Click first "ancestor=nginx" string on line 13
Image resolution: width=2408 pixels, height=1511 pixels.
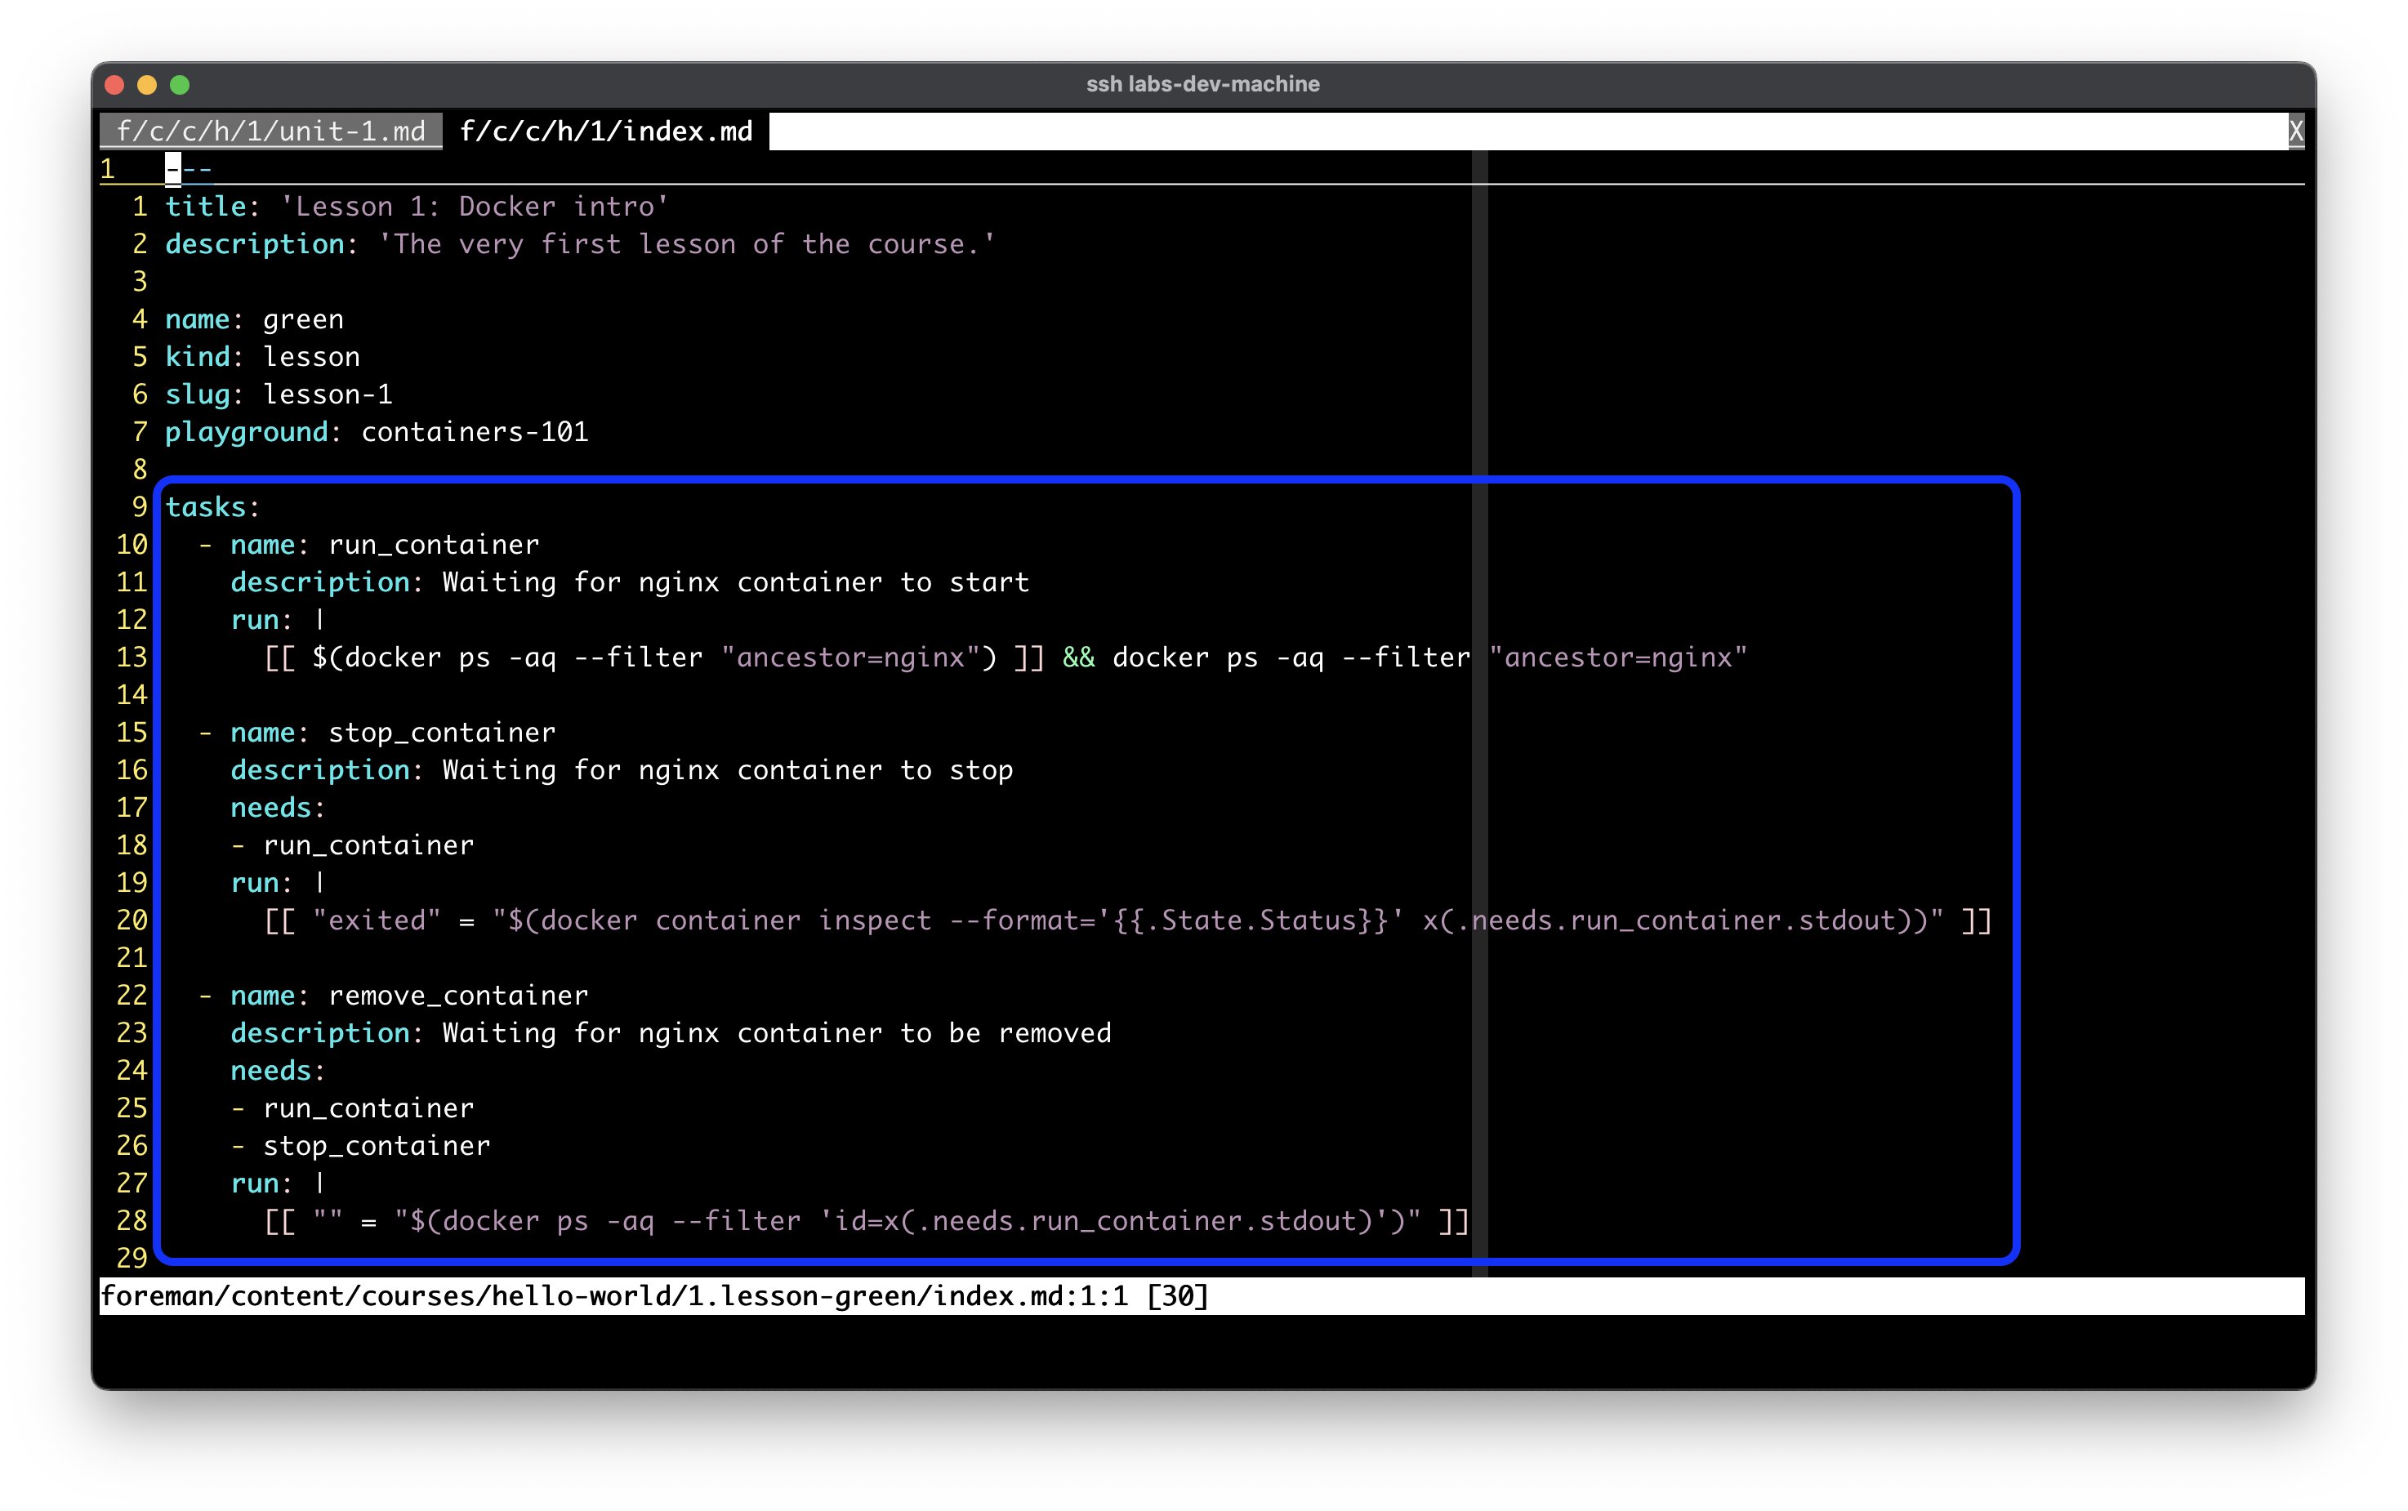850,657
